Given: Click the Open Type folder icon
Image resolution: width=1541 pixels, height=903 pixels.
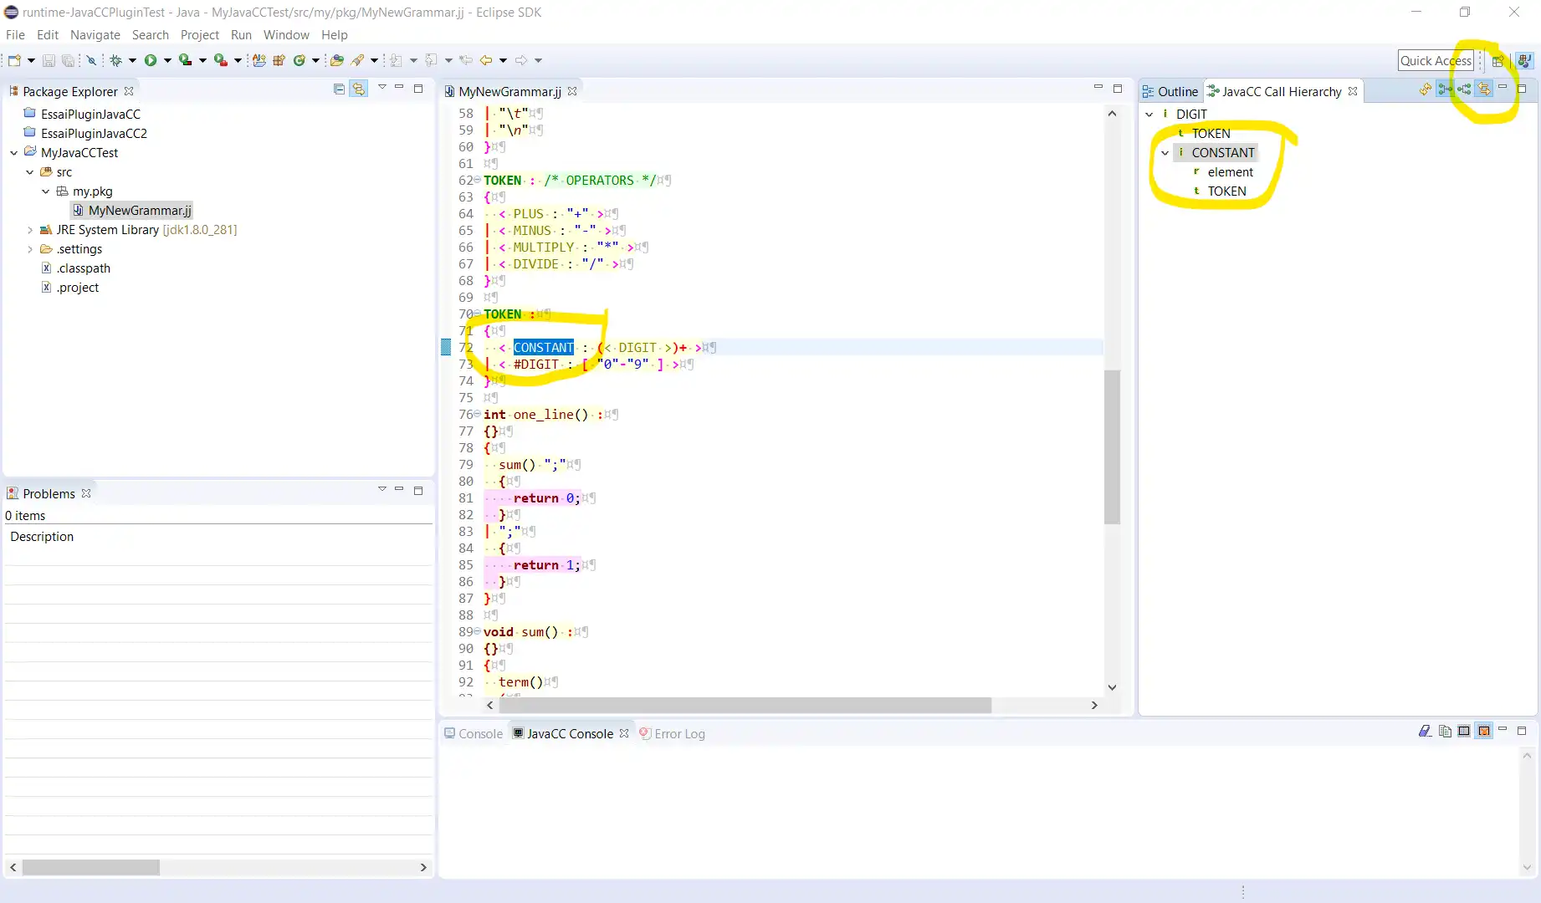Looking at the screenshot, I should point(336,60).
